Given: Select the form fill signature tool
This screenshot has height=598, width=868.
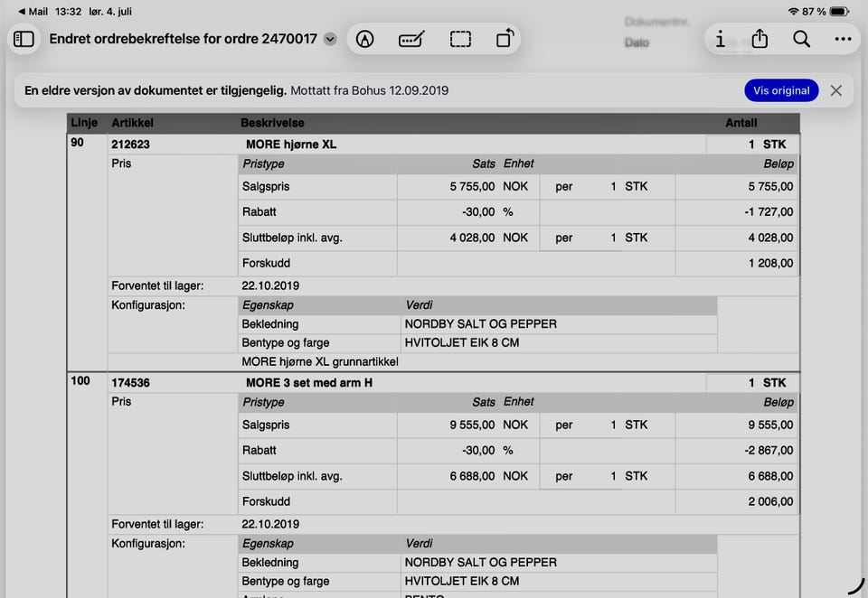Looking at the screenshot, I should [411, 39].
